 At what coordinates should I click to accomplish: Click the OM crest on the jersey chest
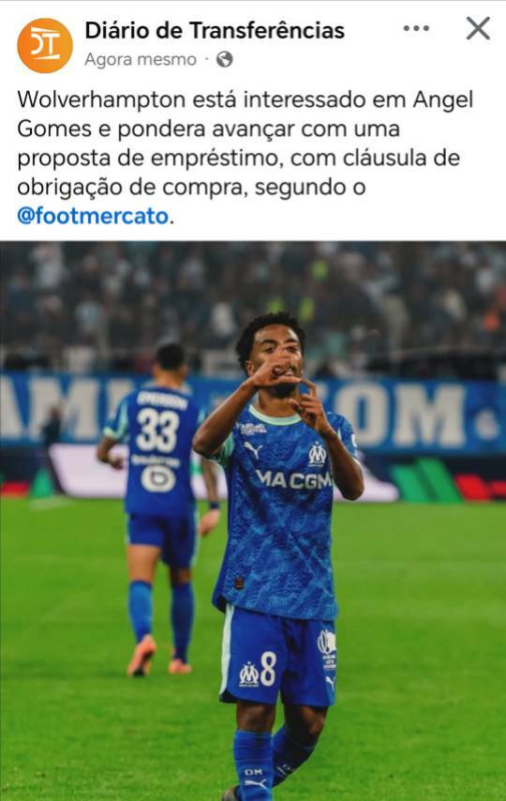pos(317,454)
